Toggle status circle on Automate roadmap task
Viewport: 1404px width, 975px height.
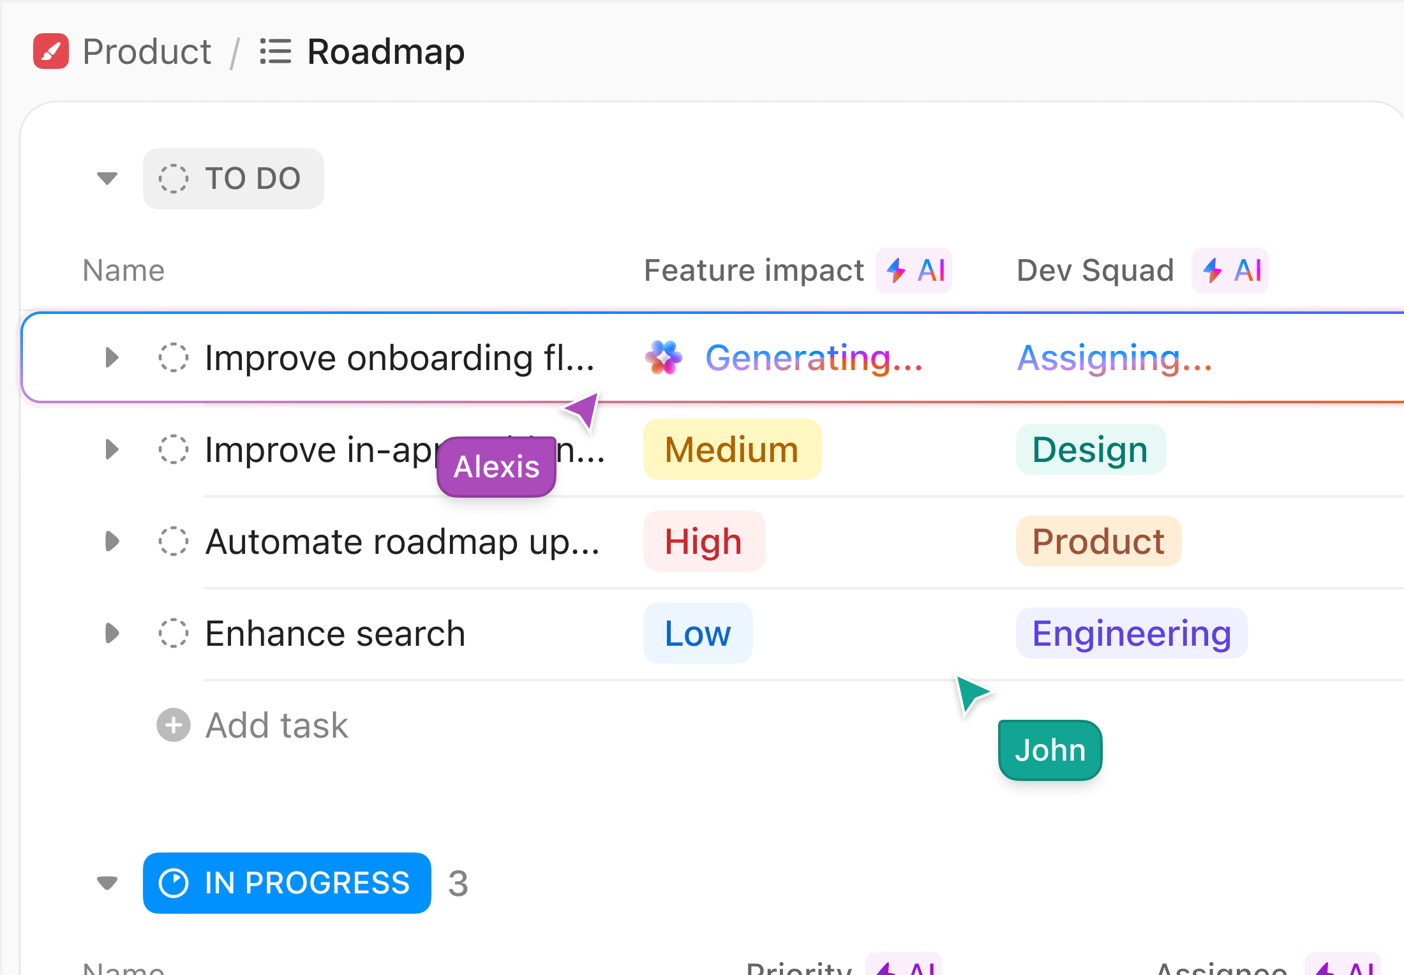click(x=173, y=541)
